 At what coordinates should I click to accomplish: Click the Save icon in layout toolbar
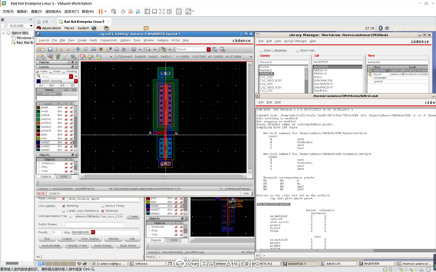tap(50, 49)
